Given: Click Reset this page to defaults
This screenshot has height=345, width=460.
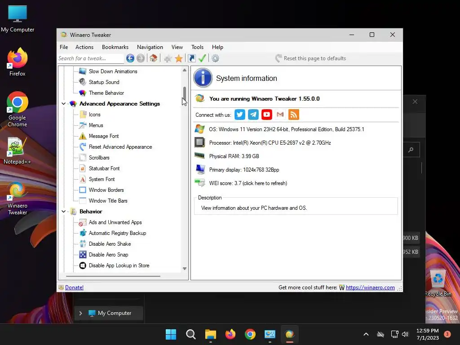Looking at the screenshot, I should click(x=310, y=58).
